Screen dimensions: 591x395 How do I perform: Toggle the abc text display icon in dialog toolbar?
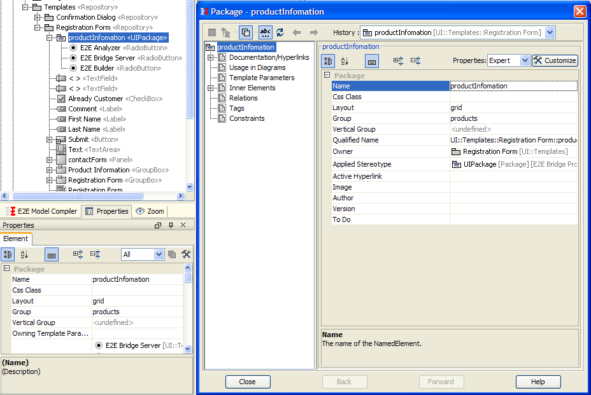click(x=266, y=32)
